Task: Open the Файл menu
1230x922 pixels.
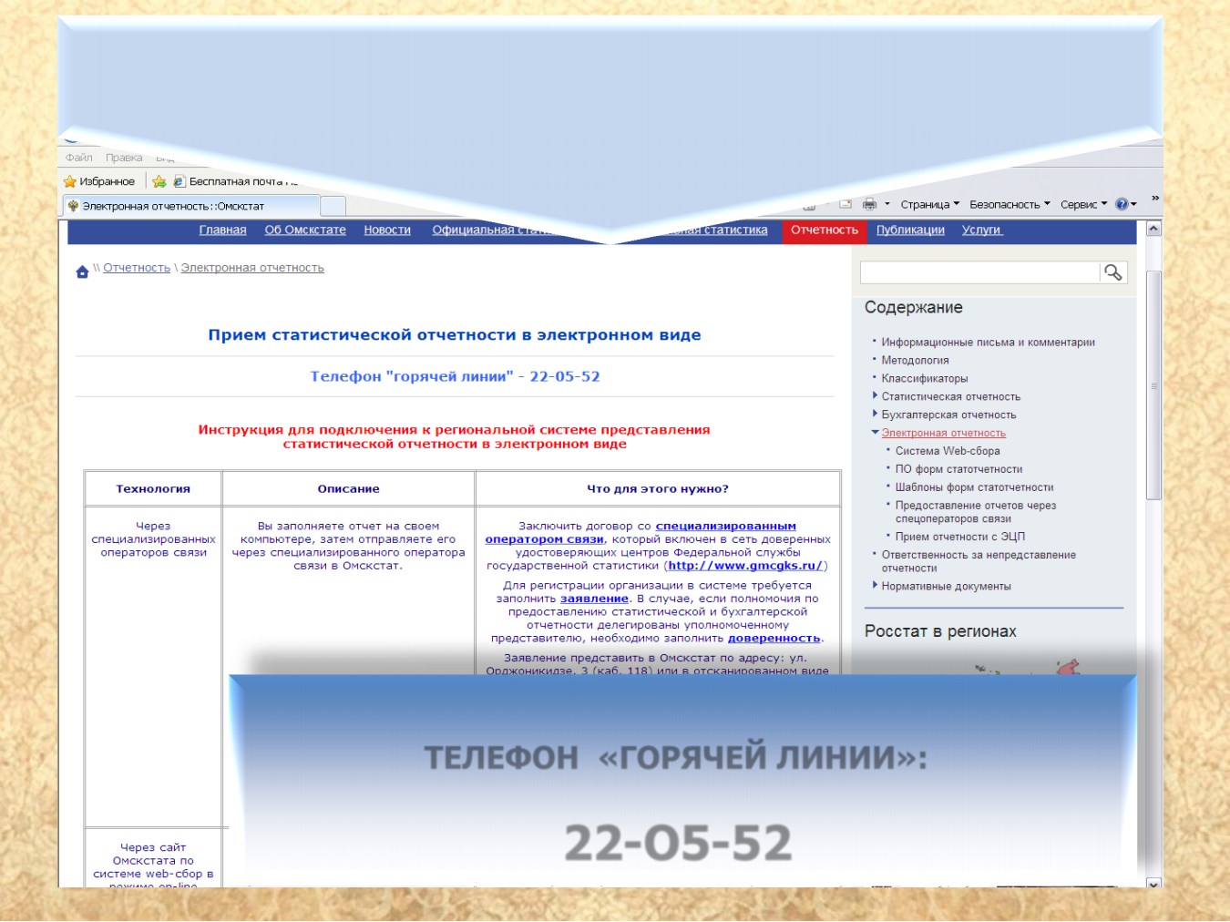Action: pos(79,158)
